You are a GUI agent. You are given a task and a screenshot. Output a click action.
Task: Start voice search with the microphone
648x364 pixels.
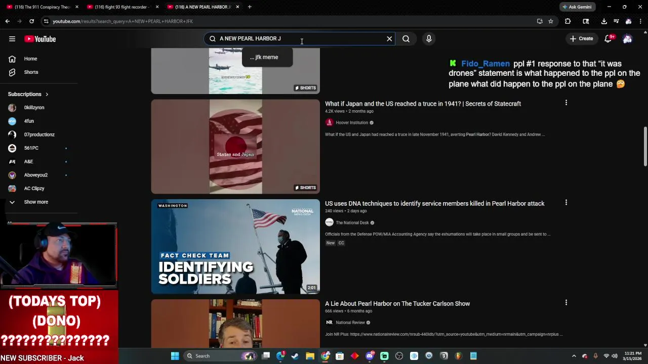[429, 38]
